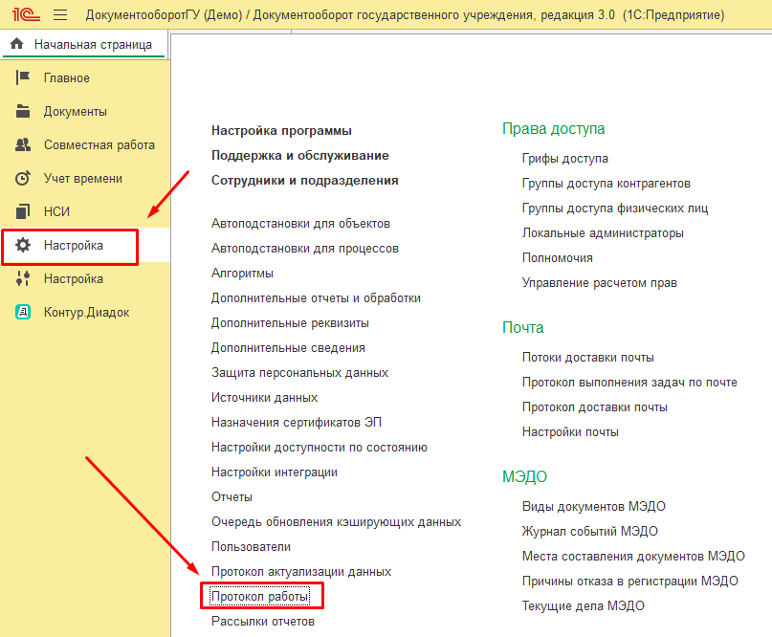Open Группы доступа контрагентов

[607, 184]
